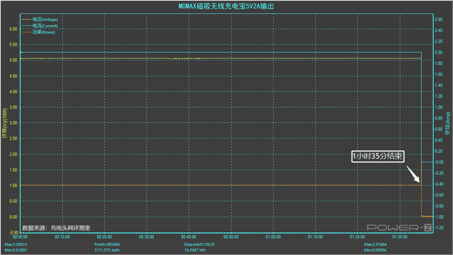
Task: Click the yellow Voltage legend line swatch
Action: [26, 19]
